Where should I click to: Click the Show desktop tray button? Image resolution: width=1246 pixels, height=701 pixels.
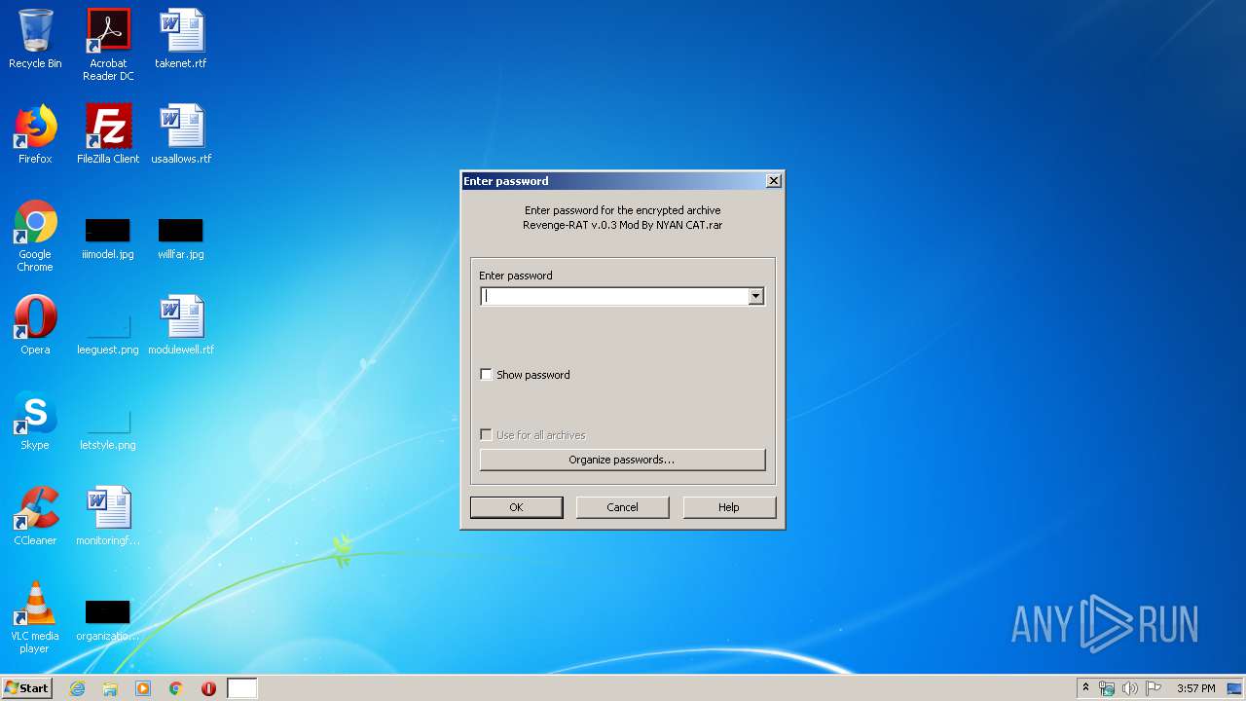[x=1234, y=688]
